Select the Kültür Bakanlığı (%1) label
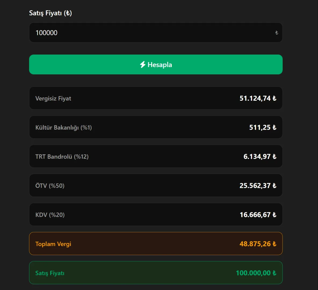The height and width of the screenshot is (290, 318). [x=64, y=128]
